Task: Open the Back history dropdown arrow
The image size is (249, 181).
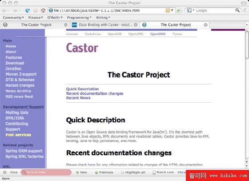Action: click(8, 11)
